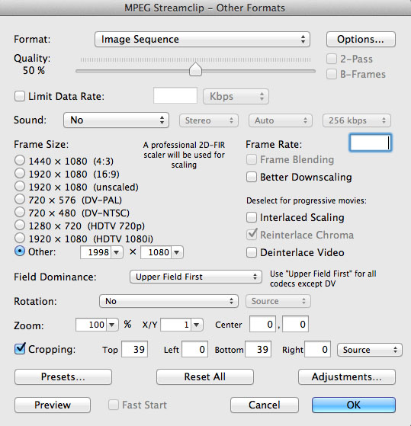Select the Other frame size radio button
The height and width of the screenshot is (426, 411).
click(20, 251)
